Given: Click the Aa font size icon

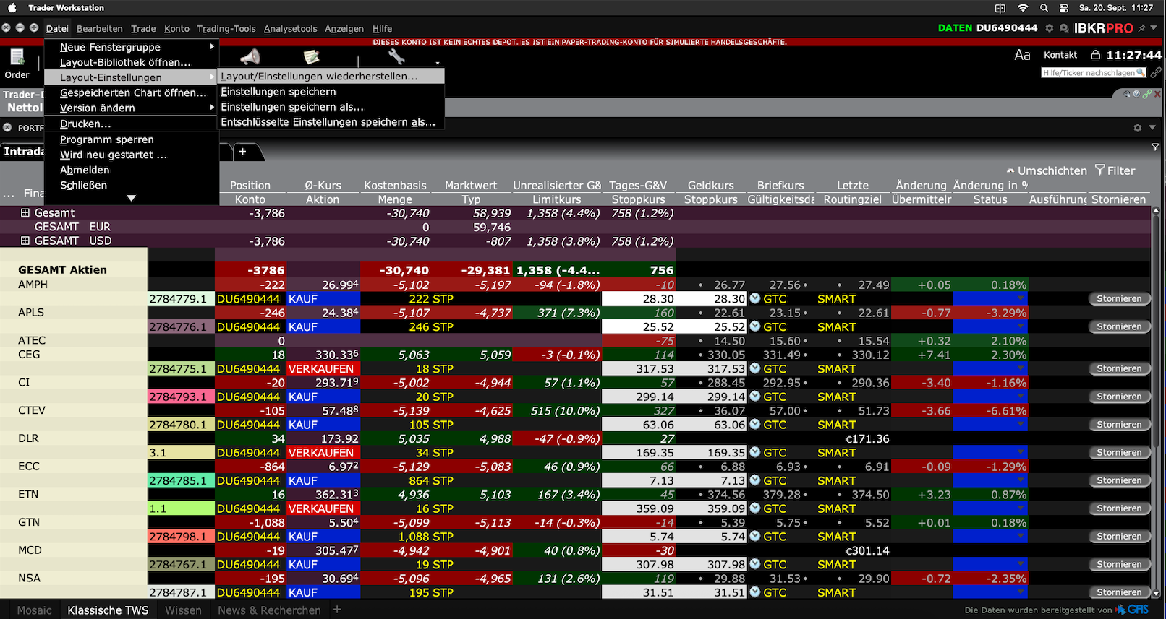Looking at the screenshot, I should 1022,55.
